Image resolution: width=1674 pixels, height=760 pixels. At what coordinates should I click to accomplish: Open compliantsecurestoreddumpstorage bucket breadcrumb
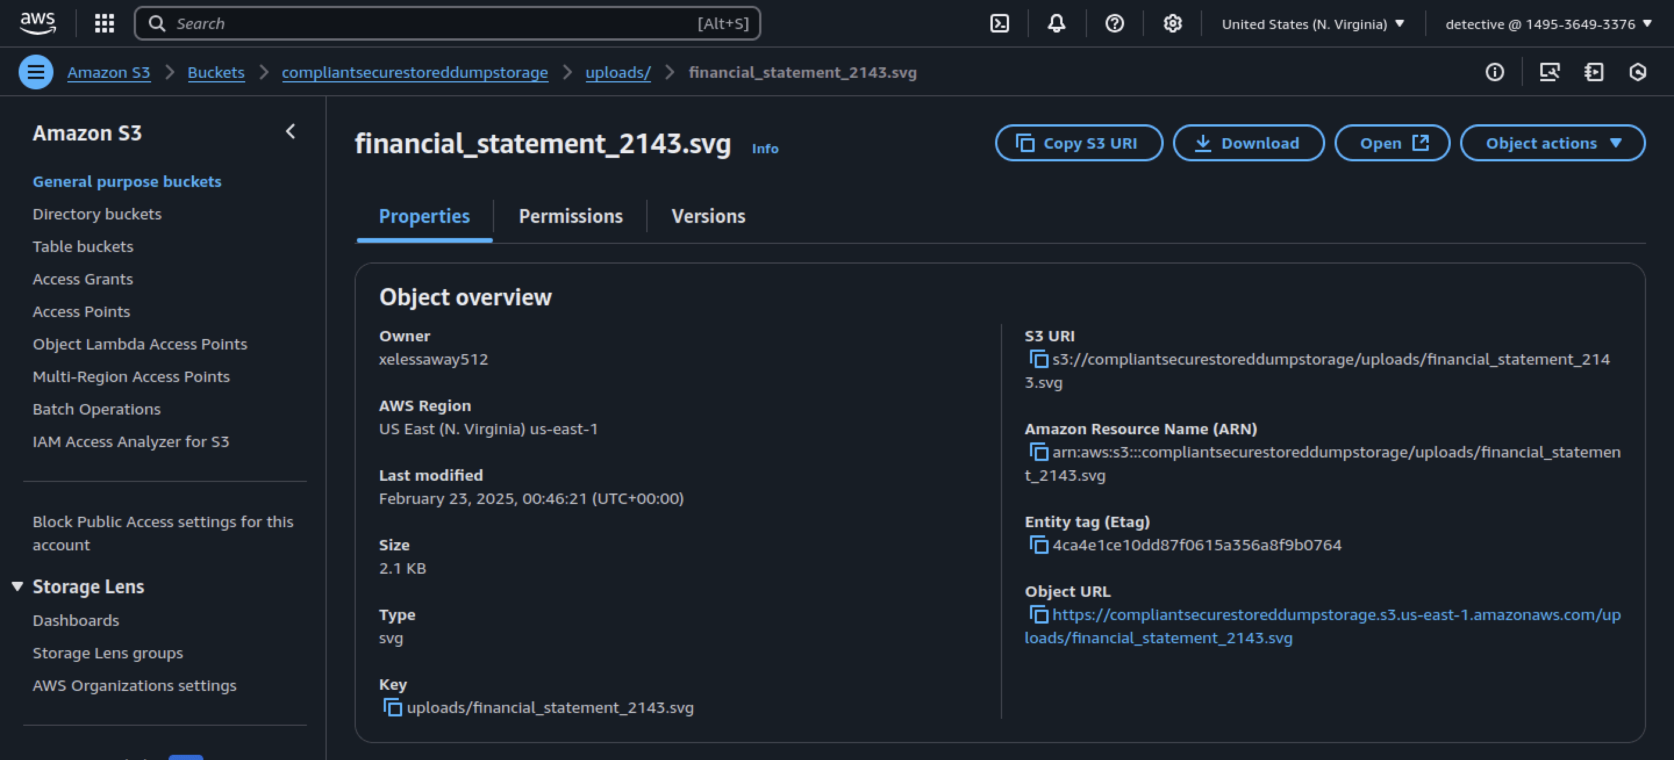click(x=414, y=72)
